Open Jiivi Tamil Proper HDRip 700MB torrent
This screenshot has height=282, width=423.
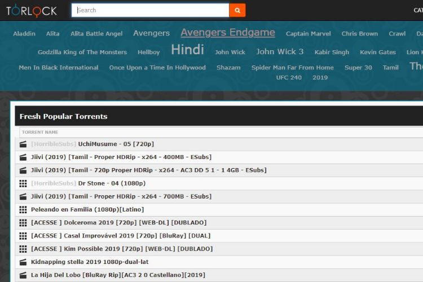point(121,196)
